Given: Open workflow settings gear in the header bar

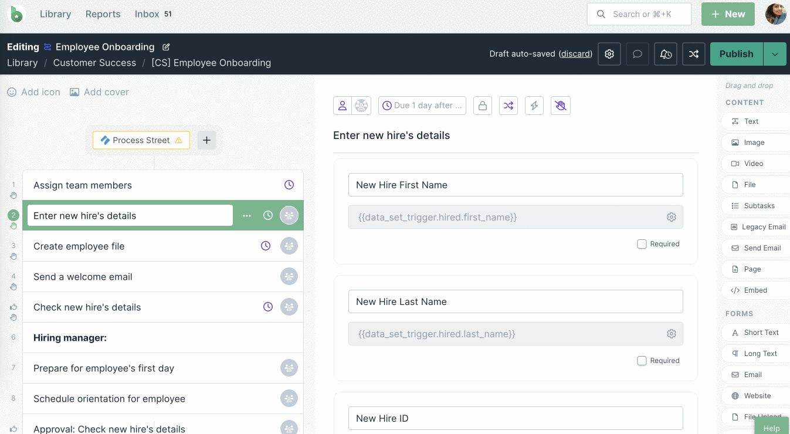Looking at the screenshot, I should tap(609, 53).
